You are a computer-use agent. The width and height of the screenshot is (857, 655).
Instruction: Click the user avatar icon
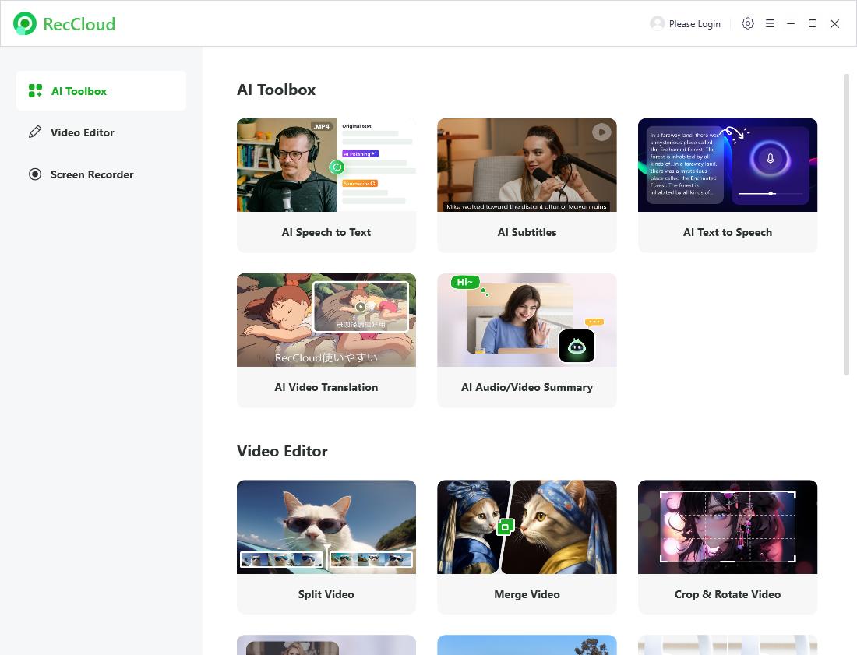pos(658,23)
